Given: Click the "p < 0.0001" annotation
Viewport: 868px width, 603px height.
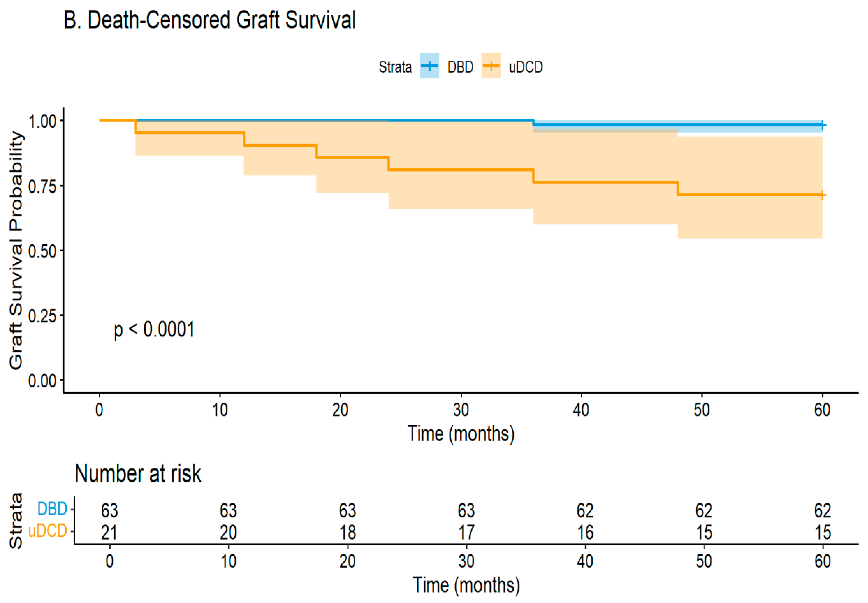Looking at the screenshot, I should coord(154,329).
